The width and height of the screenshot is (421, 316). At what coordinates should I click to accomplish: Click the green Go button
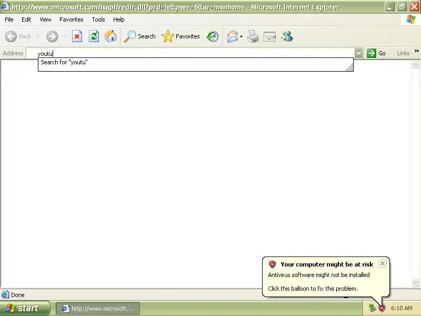(376, 53)
